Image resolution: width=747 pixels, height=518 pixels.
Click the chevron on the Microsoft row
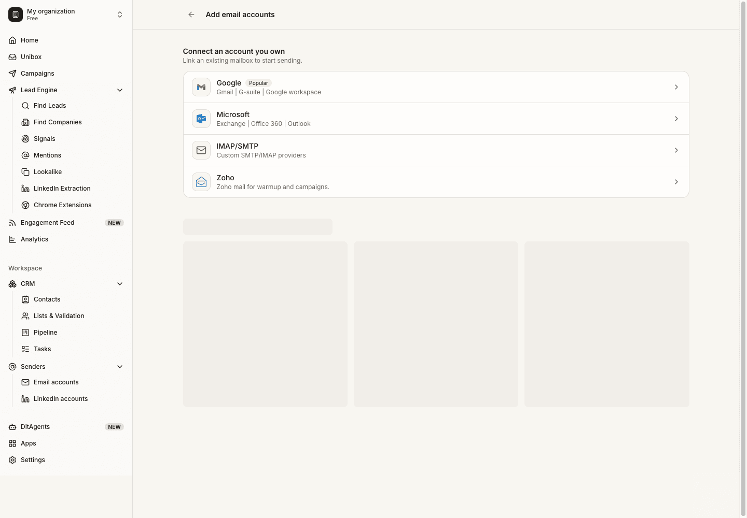coord(676,119)
